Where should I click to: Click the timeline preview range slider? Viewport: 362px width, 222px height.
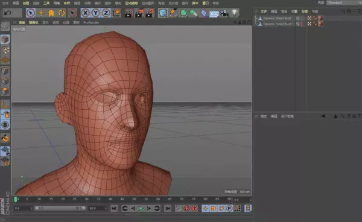[60, 208]
